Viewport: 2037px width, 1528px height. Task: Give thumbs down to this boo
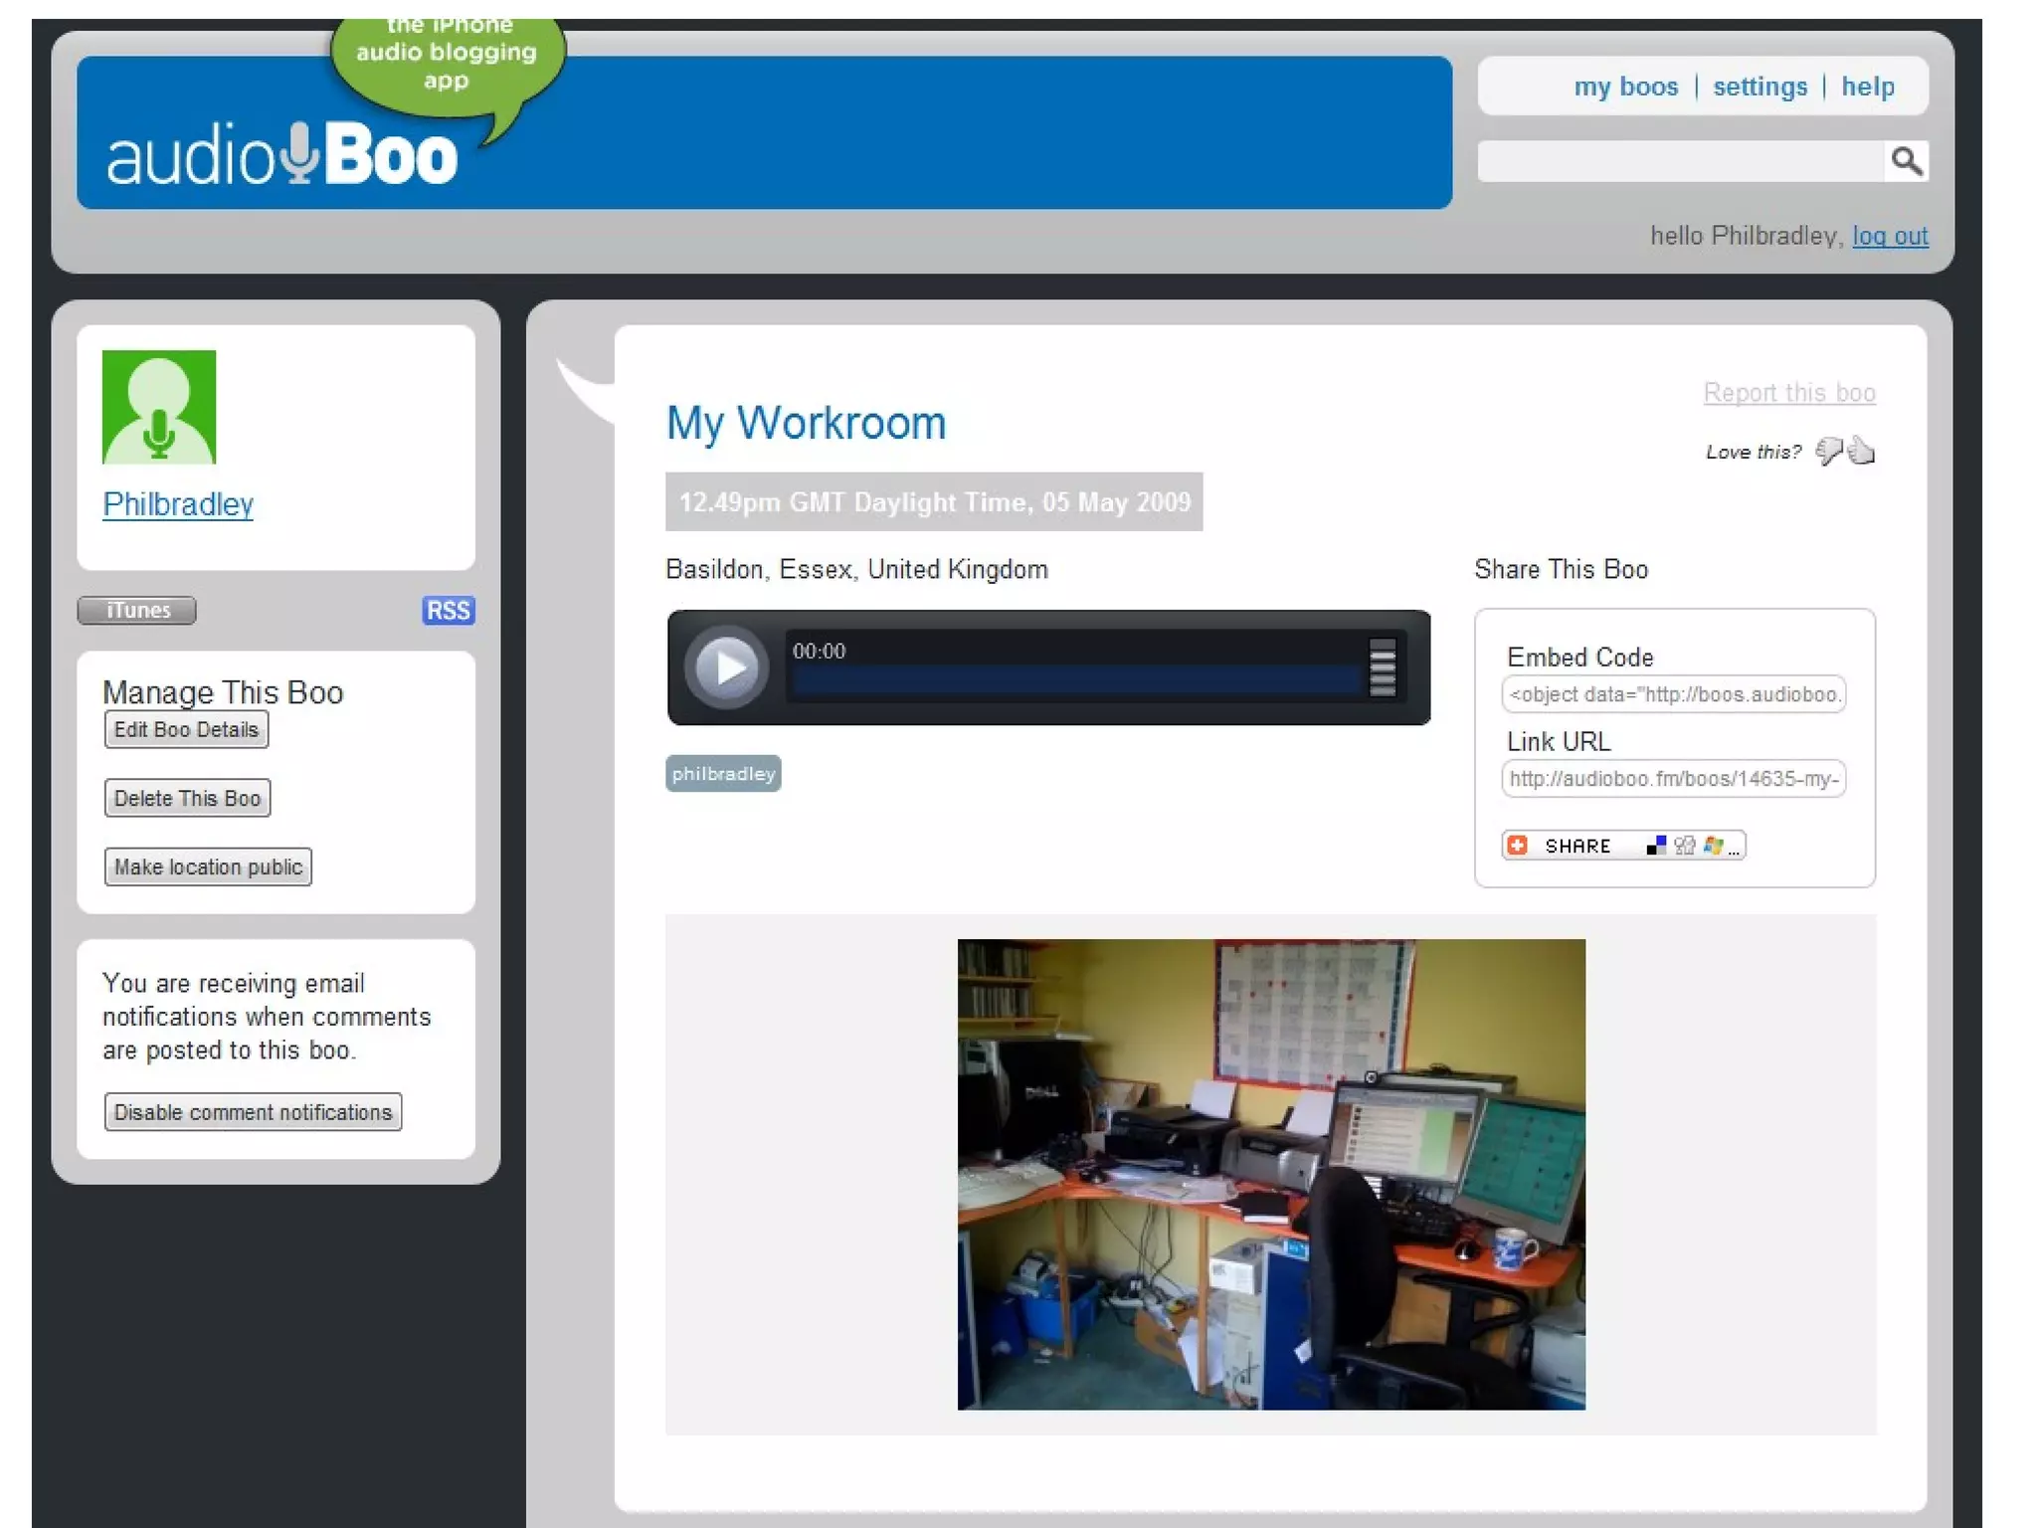(1828, 451)
